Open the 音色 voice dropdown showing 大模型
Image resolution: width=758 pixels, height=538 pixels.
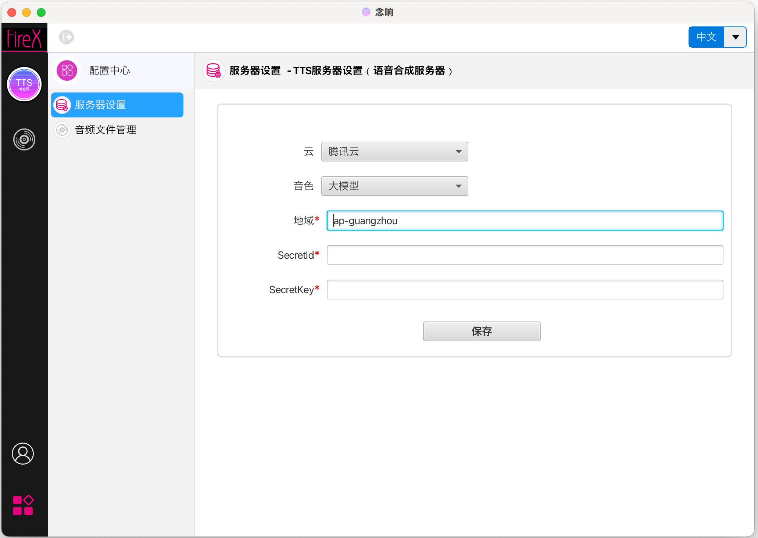[x=394, y=186]
